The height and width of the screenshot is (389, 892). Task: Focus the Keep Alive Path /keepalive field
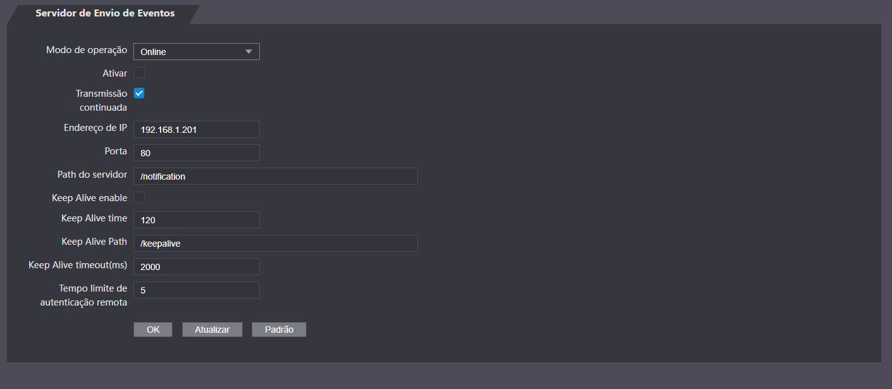[x=276, y=243]
